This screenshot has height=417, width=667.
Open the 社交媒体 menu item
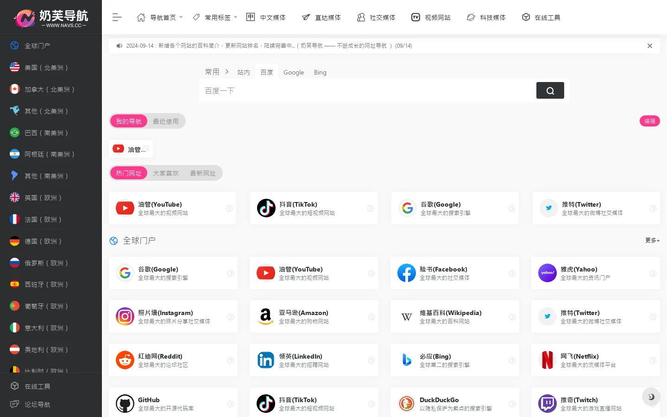coord(376,17)
